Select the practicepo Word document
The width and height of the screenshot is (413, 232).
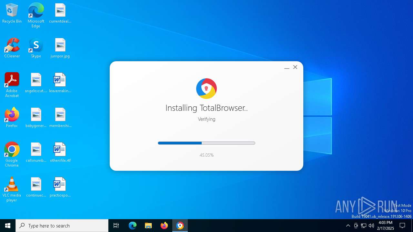click(60, 188)
